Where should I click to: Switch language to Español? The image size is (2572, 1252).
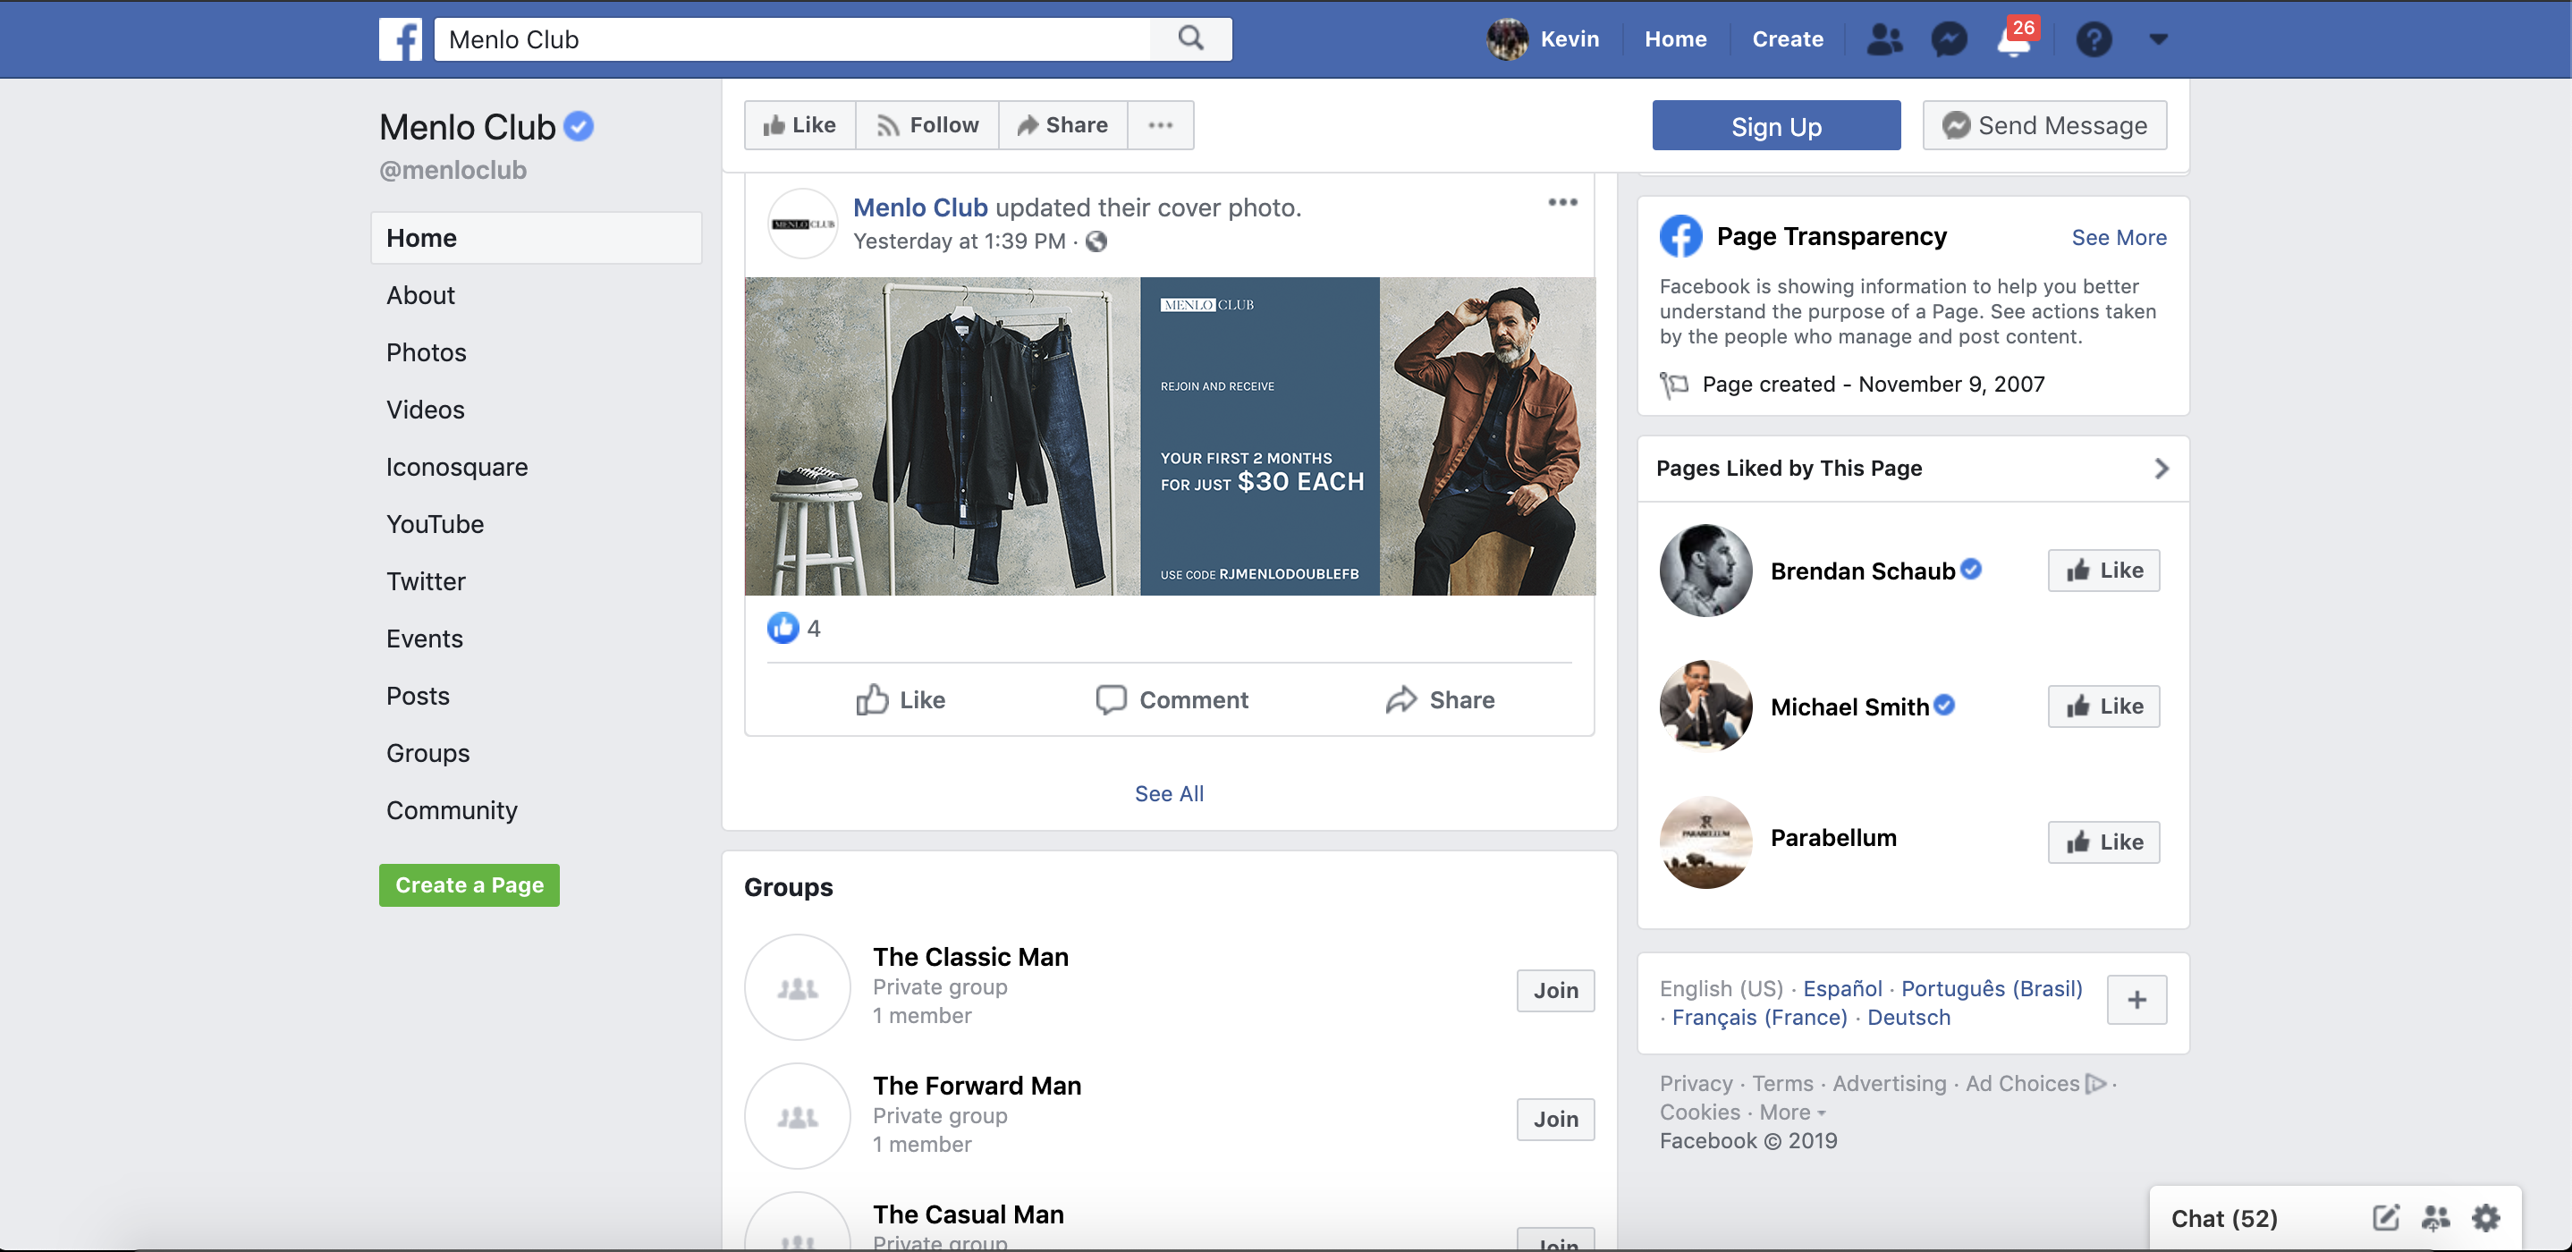click(x=1842, y=988)
